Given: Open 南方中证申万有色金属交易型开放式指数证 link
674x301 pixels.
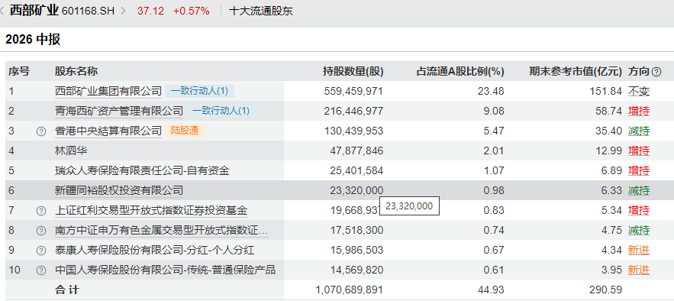Looking at the screenshot, I should (161, 231).
